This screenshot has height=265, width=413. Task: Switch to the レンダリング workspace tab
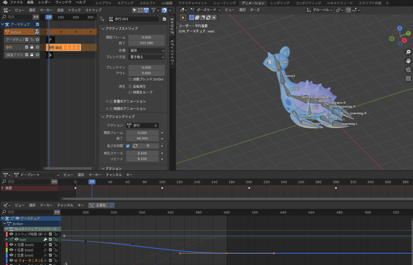(280, 3)
